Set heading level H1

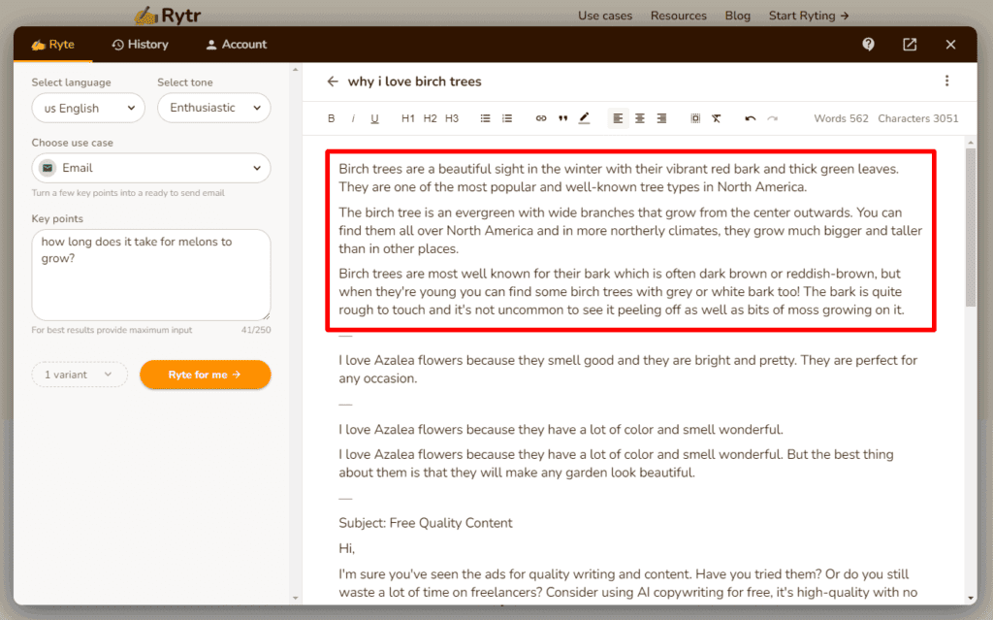tap(408, 118)
